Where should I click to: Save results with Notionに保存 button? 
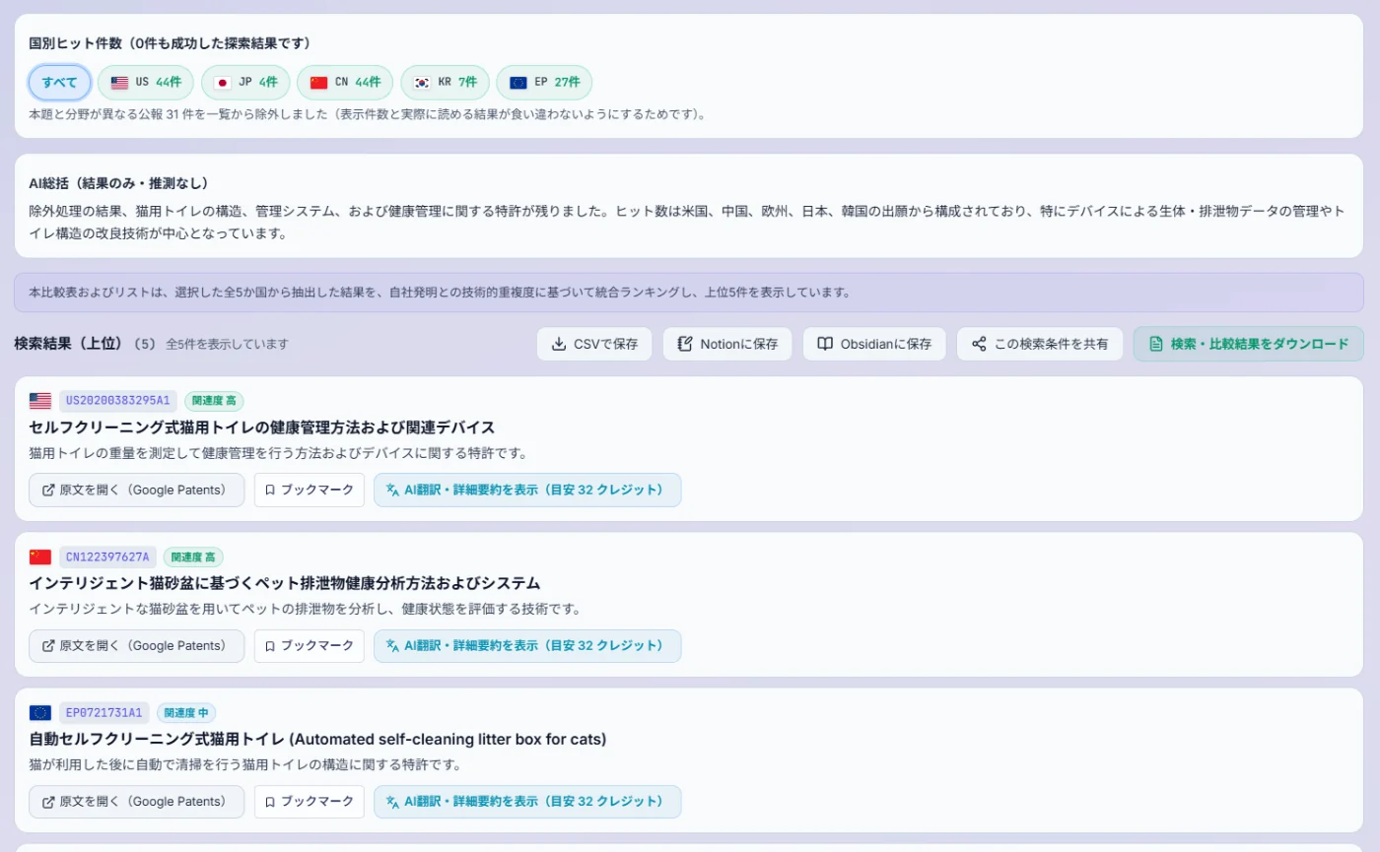pos(727,344)
